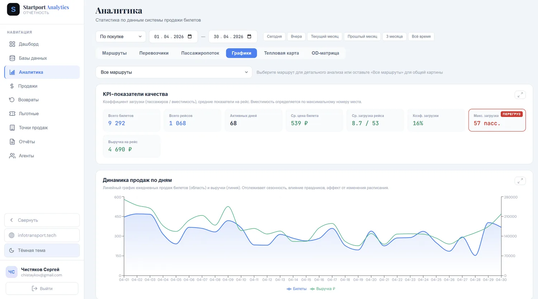Toggle the Билеты series in chart legend
Viewport: 538px width, 299px height.
[x=297, y=289]
